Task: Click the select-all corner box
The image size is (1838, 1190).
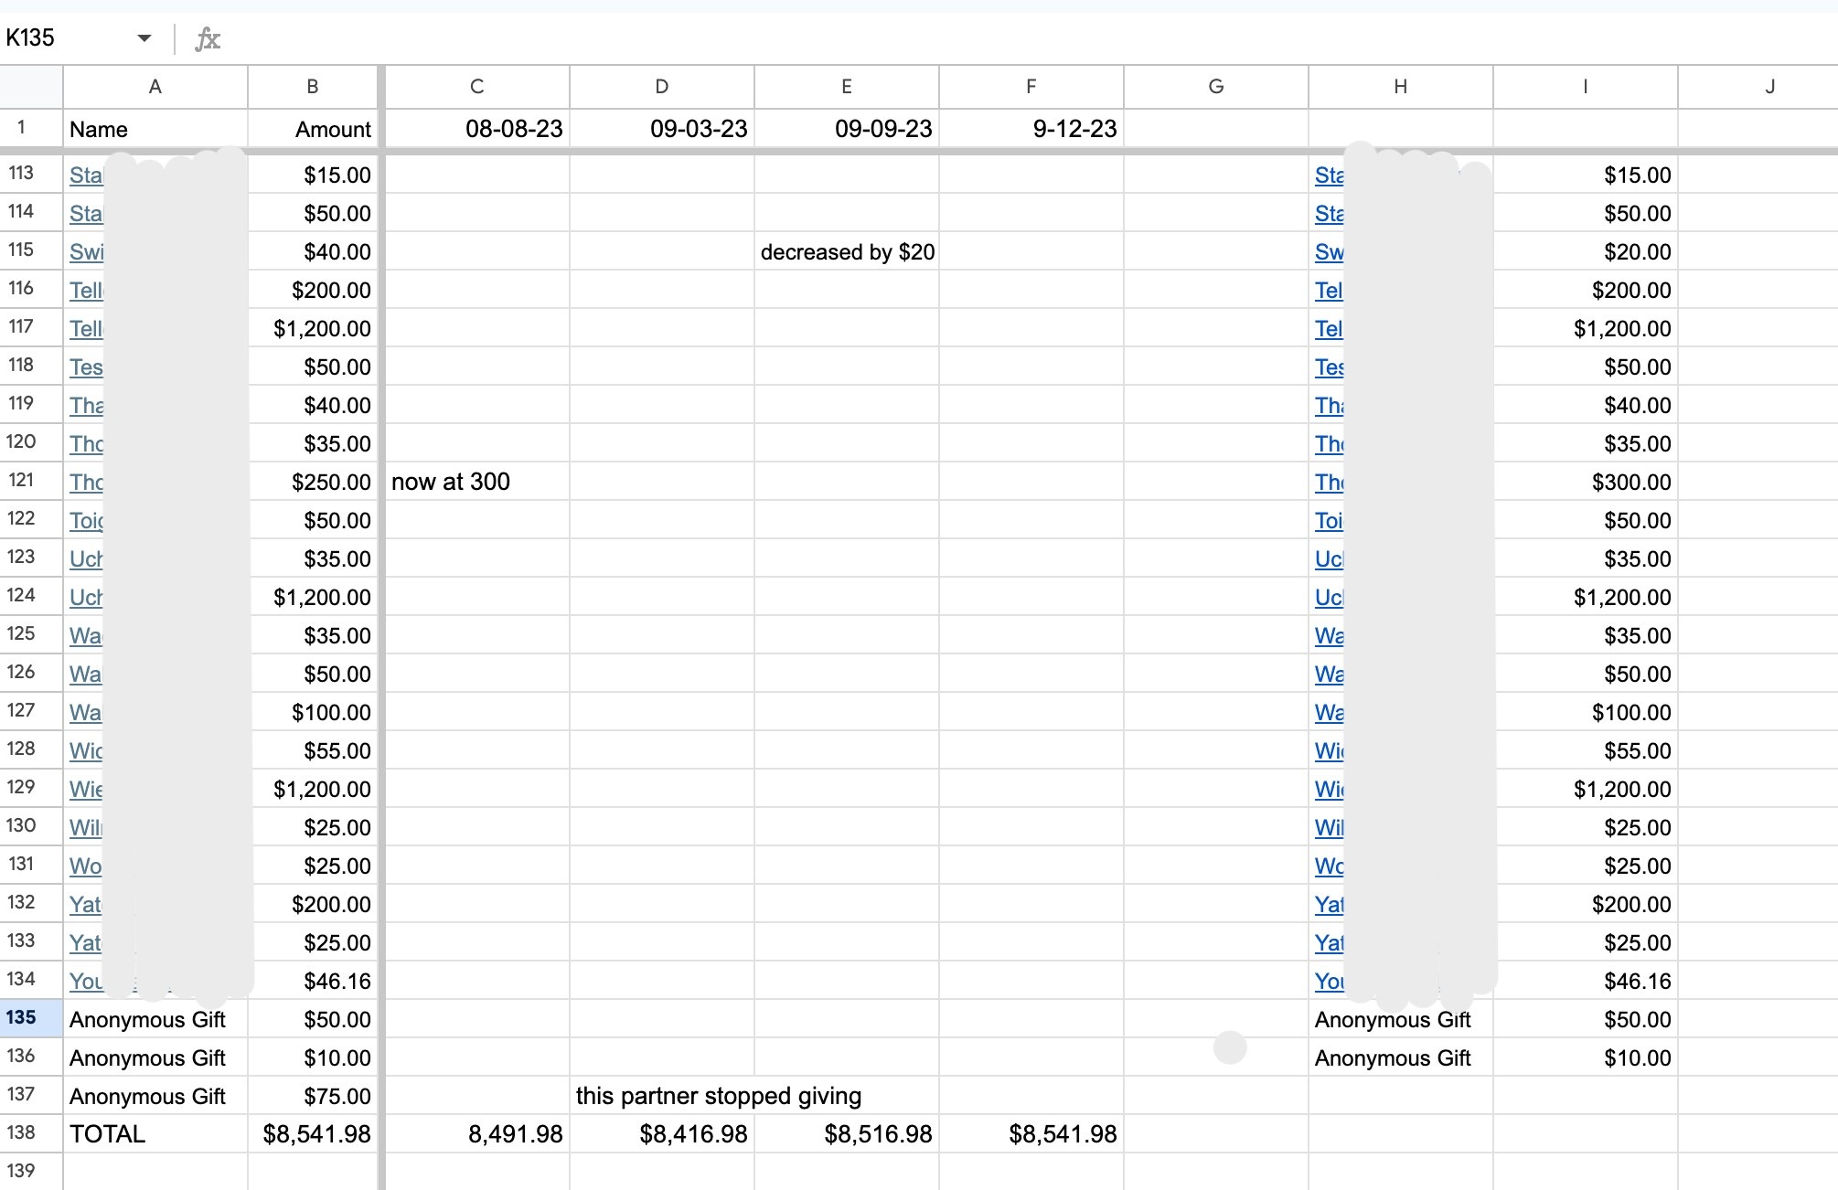Action: click(31, 87)
